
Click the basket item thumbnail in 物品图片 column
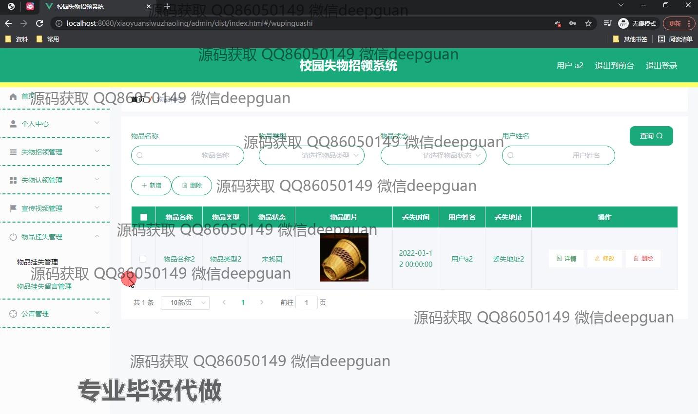pos(344,257)
